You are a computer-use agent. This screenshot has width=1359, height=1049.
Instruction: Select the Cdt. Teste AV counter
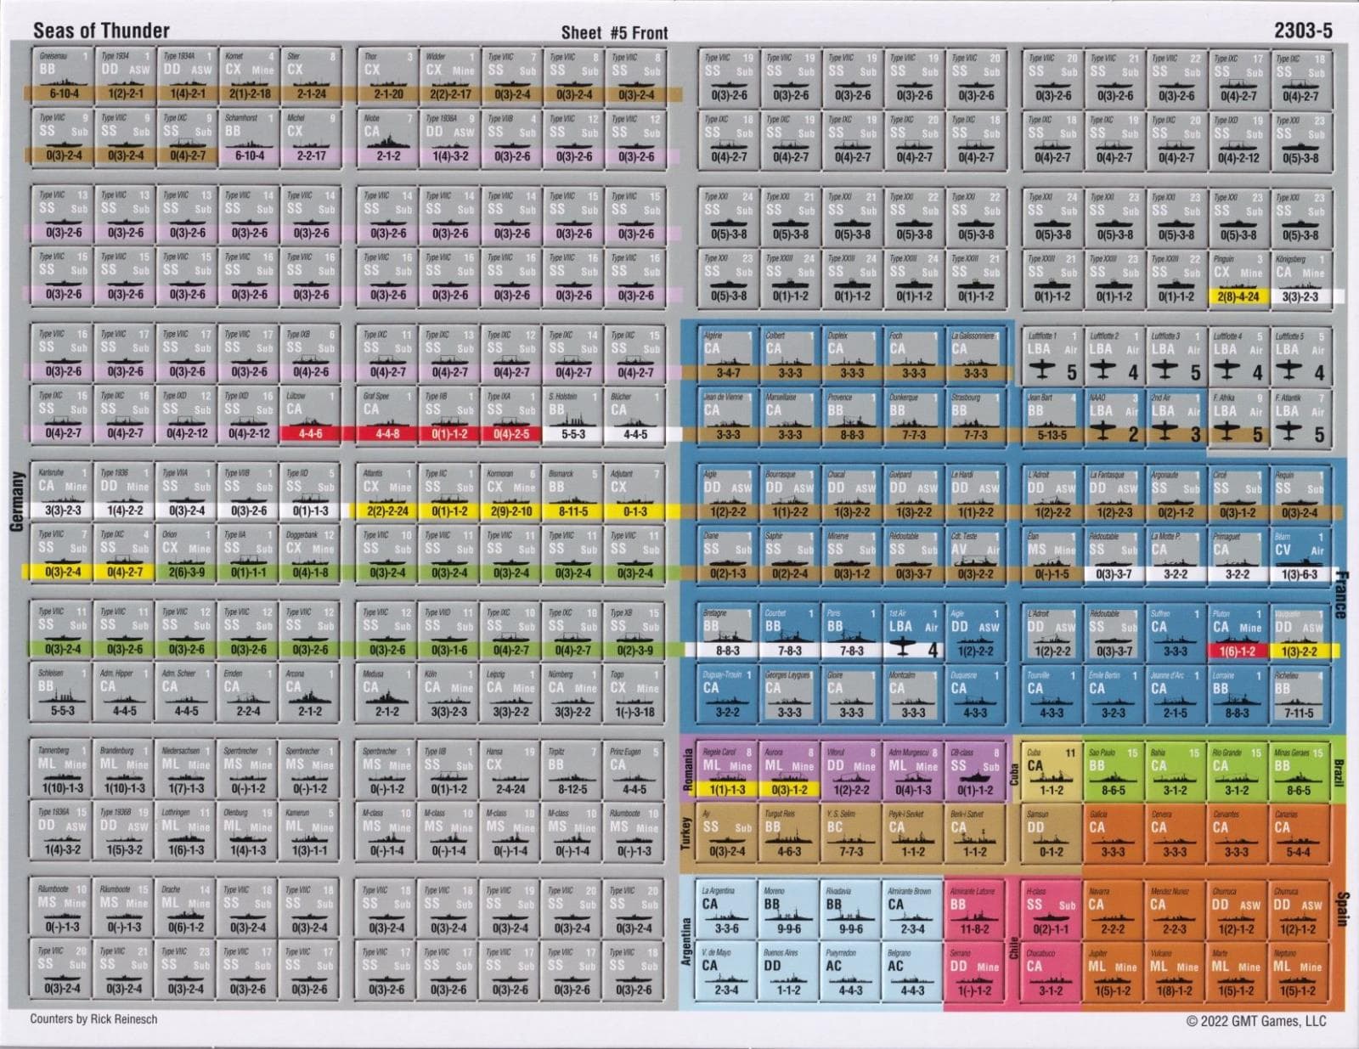976,557
